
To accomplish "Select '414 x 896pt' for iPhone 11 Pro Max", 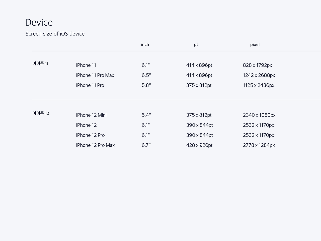I will 199,75.
